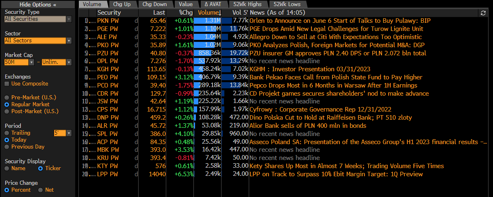Select Regular Market radio button
This screenshot has width=493, height=197.
(7, 105)
